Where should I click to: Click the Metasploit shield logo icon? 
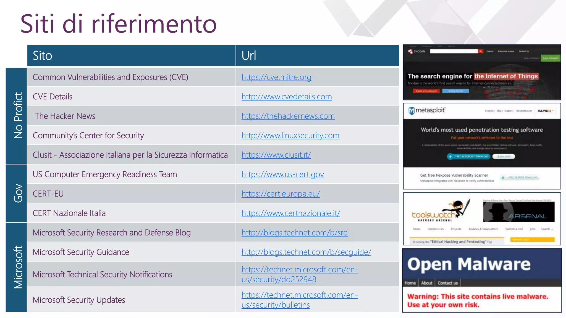coord(412,111)
